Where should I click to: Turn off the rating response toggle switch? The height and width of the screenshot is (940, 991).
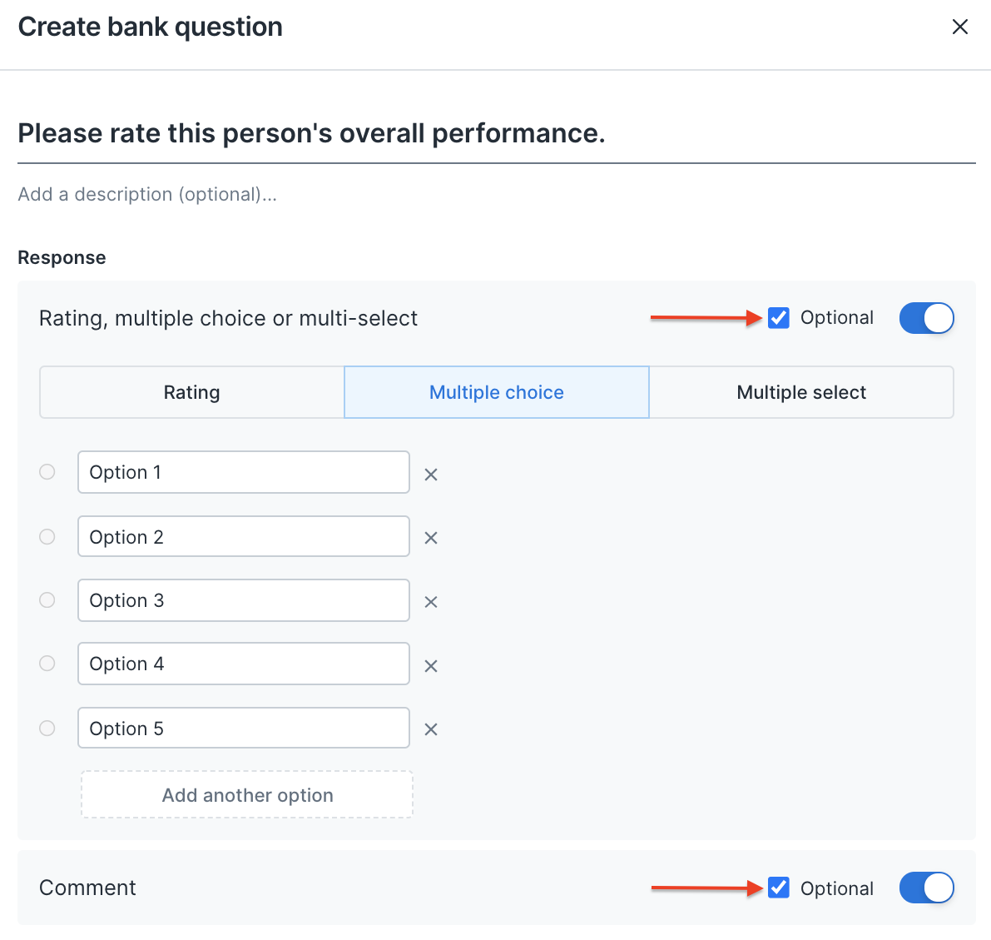point(926,318)
